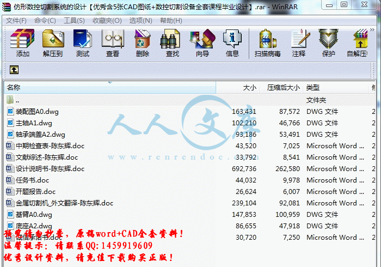The height and width of the screenshot is (267, 381).
Task: Show archive Info (信息) icon
Action: tap(232, 39)
